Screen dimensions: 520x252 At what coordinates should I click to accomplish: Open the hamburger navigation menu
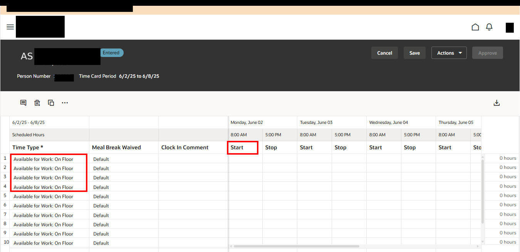click(x=10, y=27)
